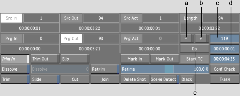The image size is (240, 96).
Task: Open the Dissolve option dropdown
Action: click(x=15, y=69)
